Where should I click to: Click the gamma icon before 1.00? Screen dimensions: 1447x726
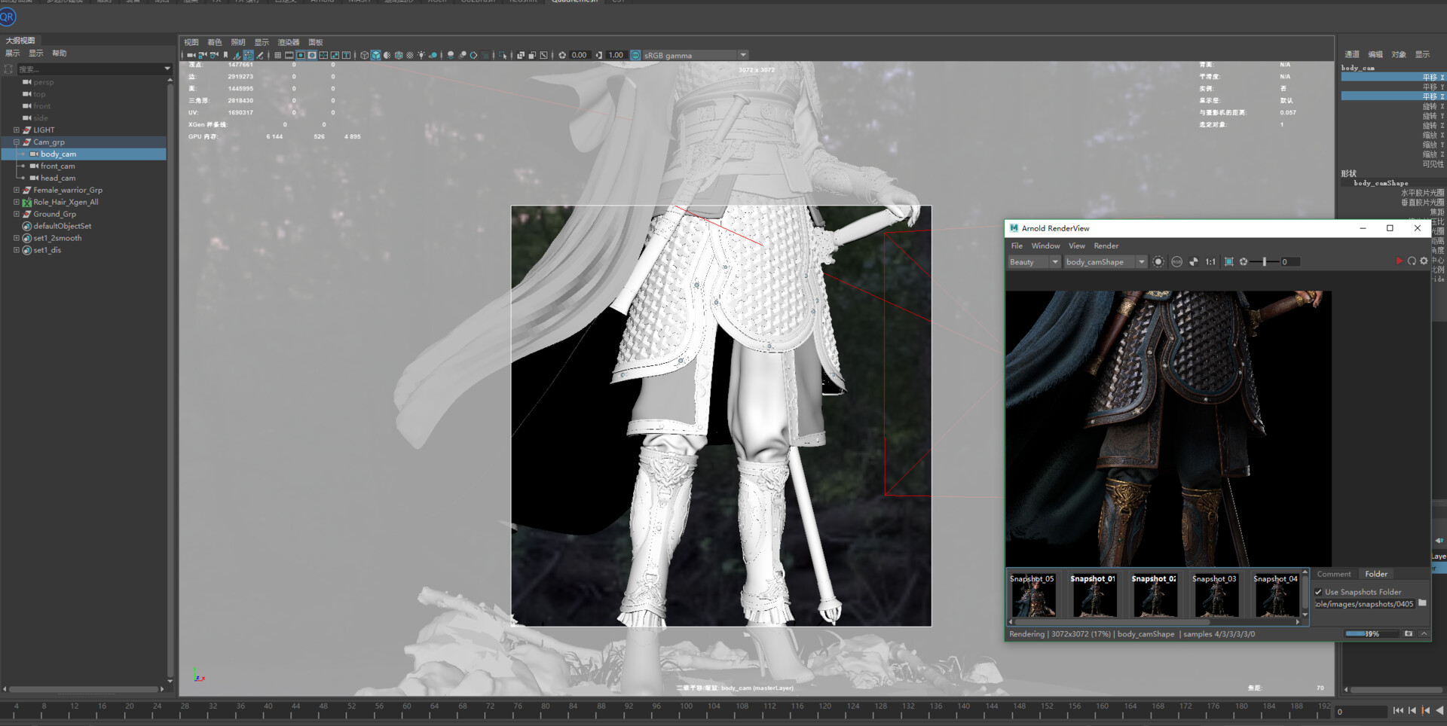599,55
